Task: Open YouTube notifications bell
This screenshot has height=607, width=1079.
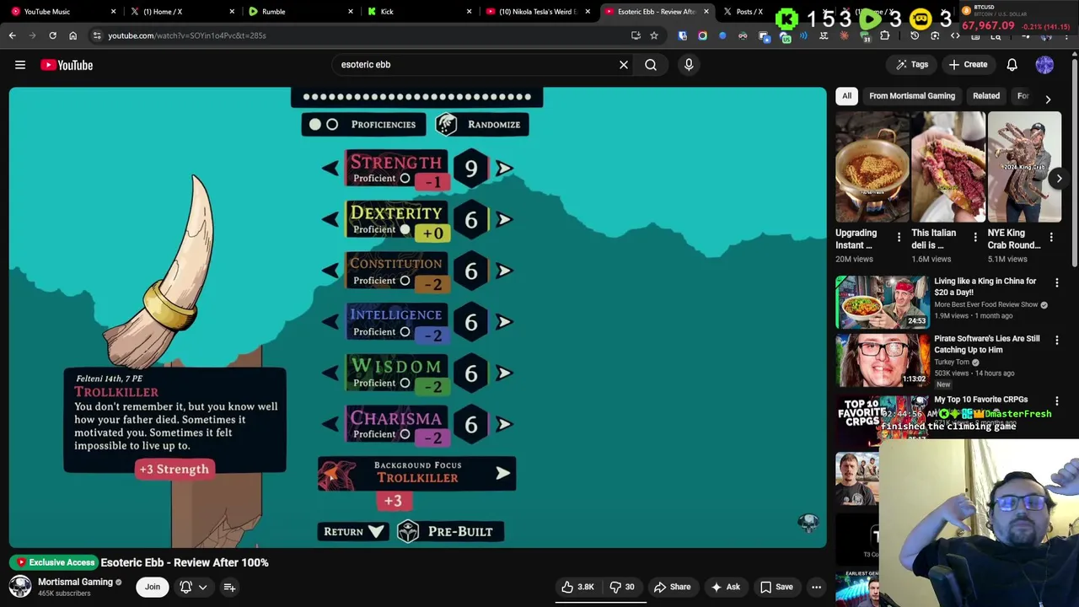Action: tap(1012, 65)
